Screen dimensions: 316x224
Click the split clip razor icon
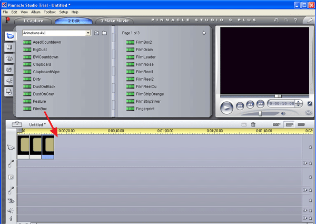(244, 124)
